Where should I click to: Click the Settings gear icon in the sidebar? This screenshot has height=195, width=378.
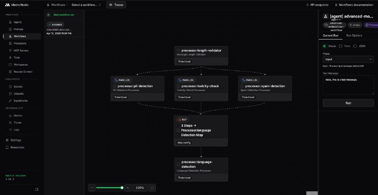pos(7,140)
